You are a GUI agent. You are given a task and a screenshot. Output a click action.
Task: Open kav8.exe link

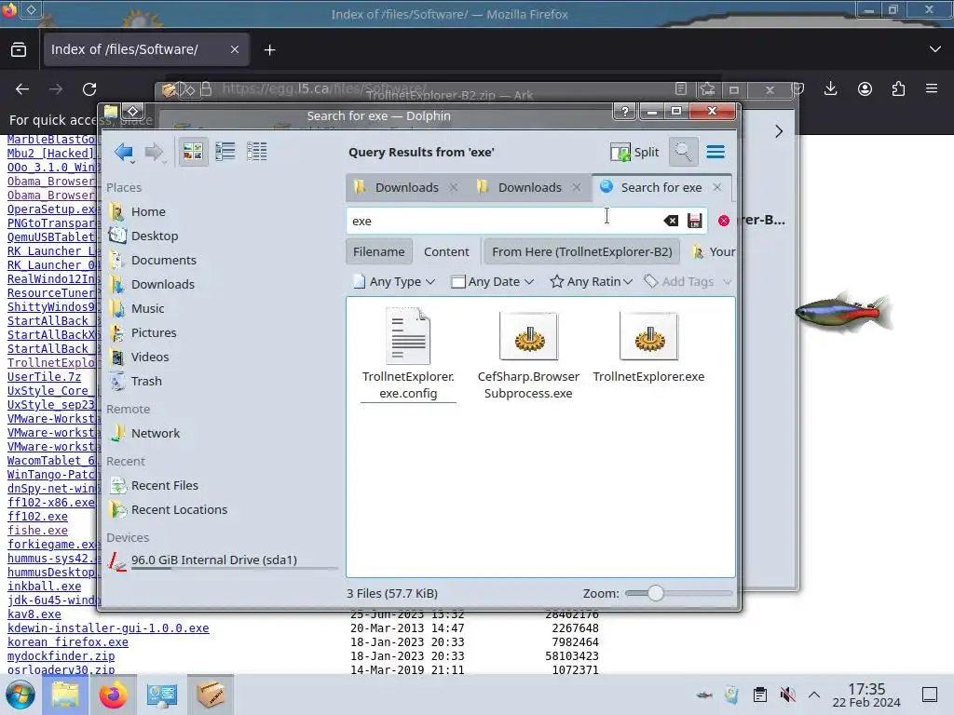(34, 614)
